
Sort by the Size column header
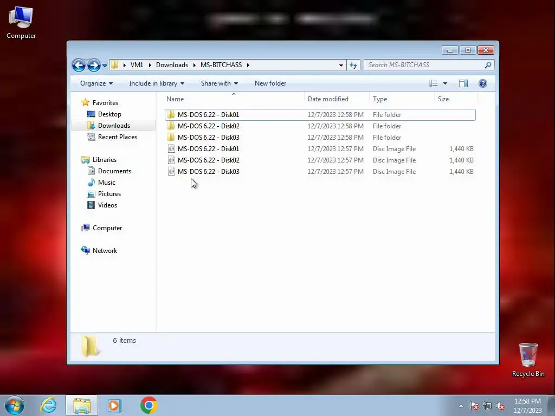pos(456,99)
